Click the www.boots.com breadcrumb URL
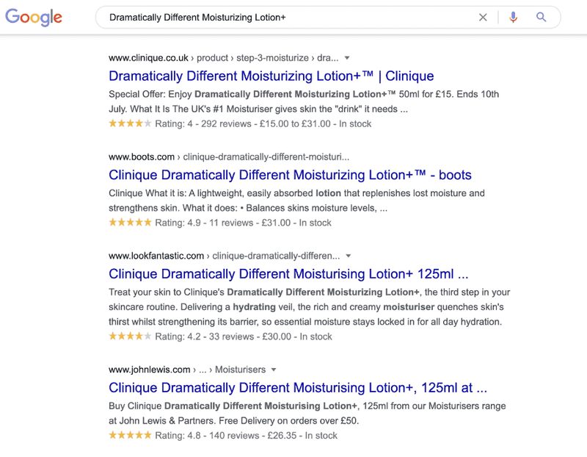The width and height of the screenshot is (587, 457). coord(229,157)
